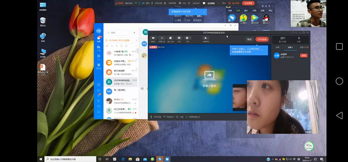348x162 pixels.
Task: Click the Microsoft Edge taskbar icon
Action: [x=123, y=159]
